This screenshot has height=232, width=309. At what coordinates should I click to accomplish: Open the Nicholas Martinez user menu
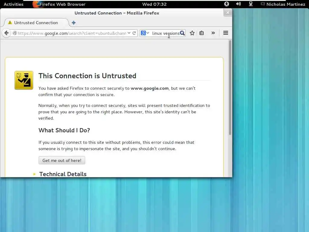tap(283, 4)
